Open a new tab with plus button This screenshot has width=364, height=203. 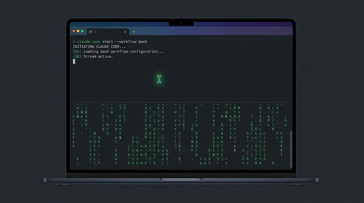[x=134, y=32]
